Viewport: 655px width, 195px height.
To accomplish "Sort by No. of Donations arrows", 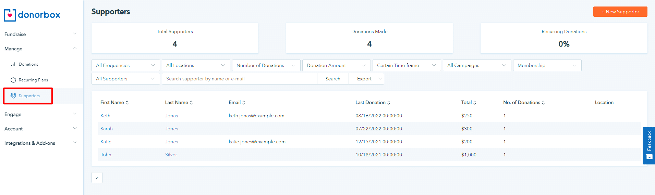I will point(543,103).
